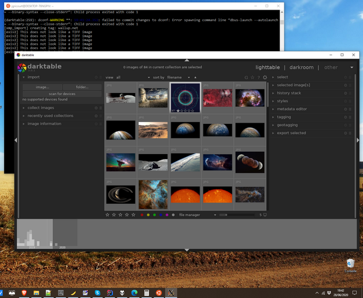Open presets for collect images module
The width and height of the screenshot is (363, 298).
pos(100,108)
